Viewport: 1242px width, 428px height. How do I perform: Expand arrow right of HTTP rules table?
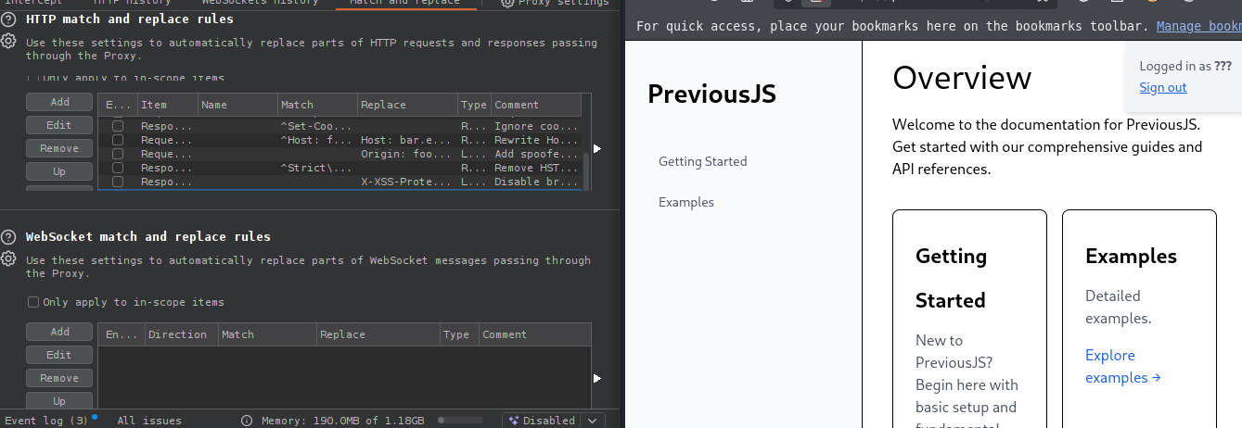pyautogui.click(x=597, y=148)
